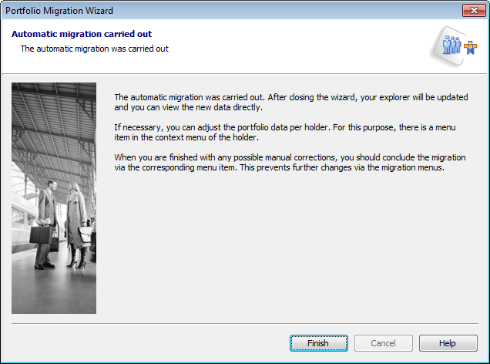This screenshot has width=490, height=364.
Task: Click bold heading 'Automatic migration carried out'
Action: coord(81,35)
